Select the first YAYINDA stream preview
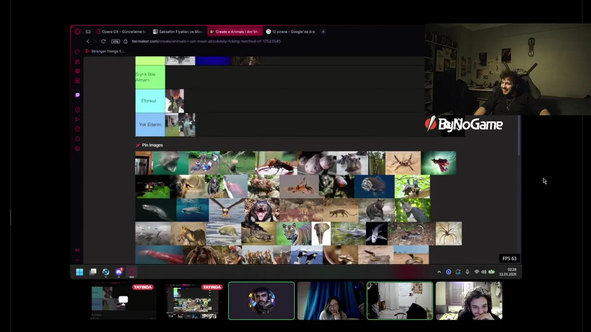The image size is (591, 332). point(123,301)
